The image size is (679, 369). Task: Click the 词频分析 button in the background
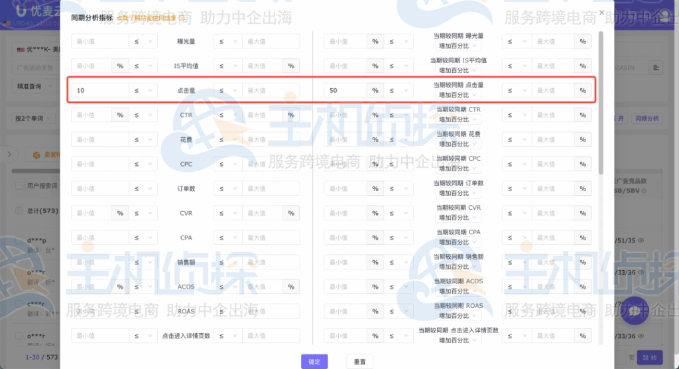pos(647,118)
